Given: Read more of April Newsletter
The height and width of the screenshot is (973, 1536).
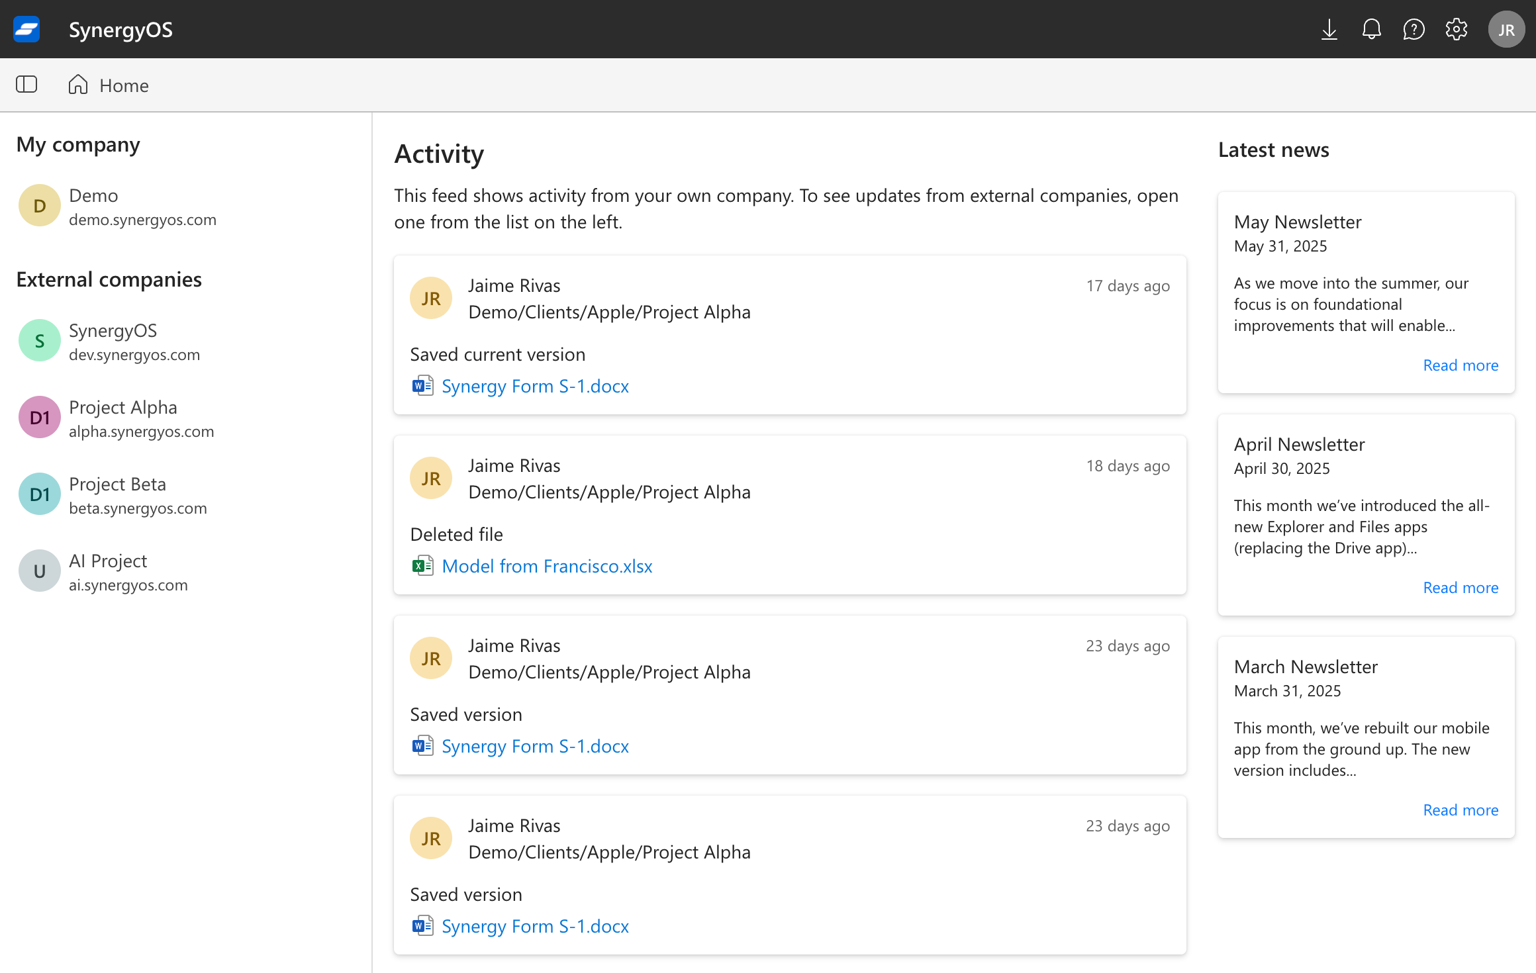Looking at the screenshot, I should pos(1461,588).
